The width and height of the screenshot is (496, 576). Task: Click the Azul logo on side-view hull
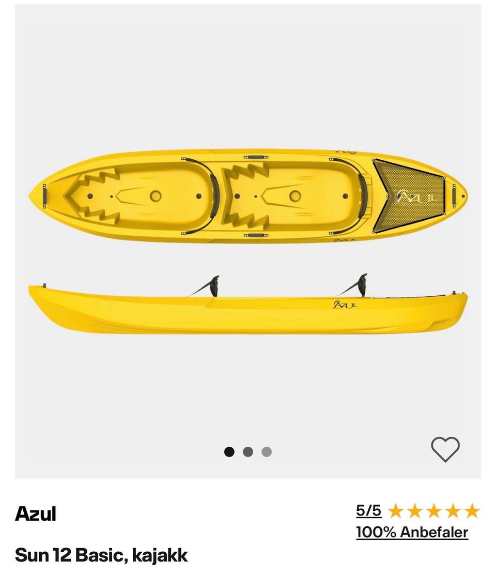(345, 305)
